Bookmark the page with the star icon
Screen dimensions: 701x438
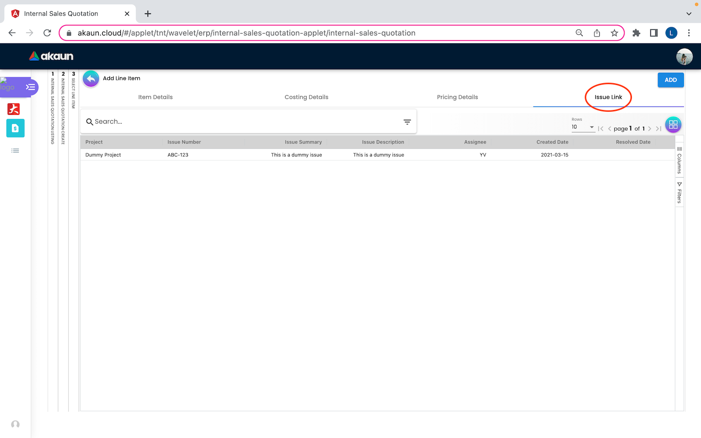point(614,33)
